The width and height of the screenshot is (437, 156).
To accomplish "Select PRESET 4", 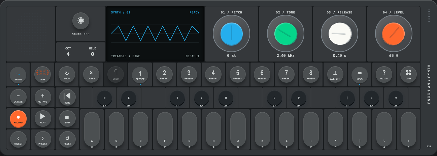I will click(x=213, y=75).
